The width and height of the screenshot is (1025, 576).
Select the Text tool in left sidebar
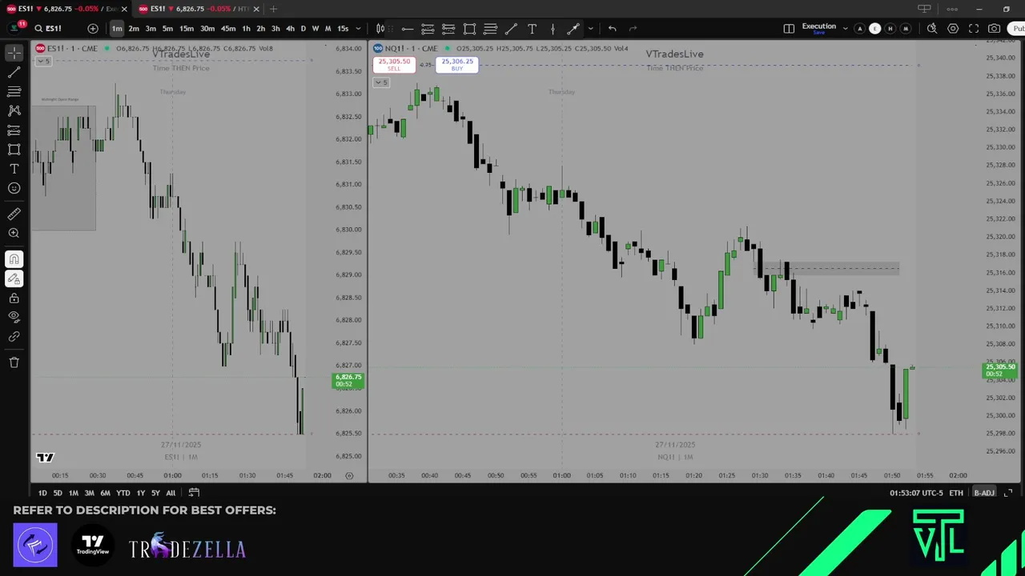pyautogui.click(x=14, y=169)
